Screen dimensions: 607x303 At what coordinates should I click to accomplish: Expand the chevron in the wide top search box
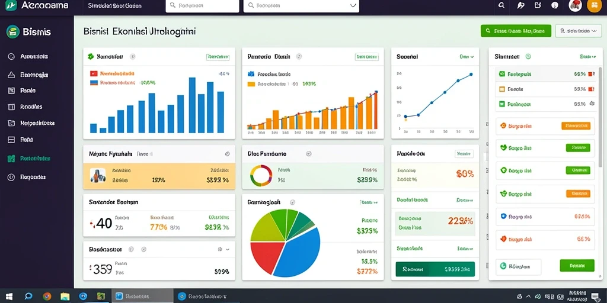click(x=353, y=6)
